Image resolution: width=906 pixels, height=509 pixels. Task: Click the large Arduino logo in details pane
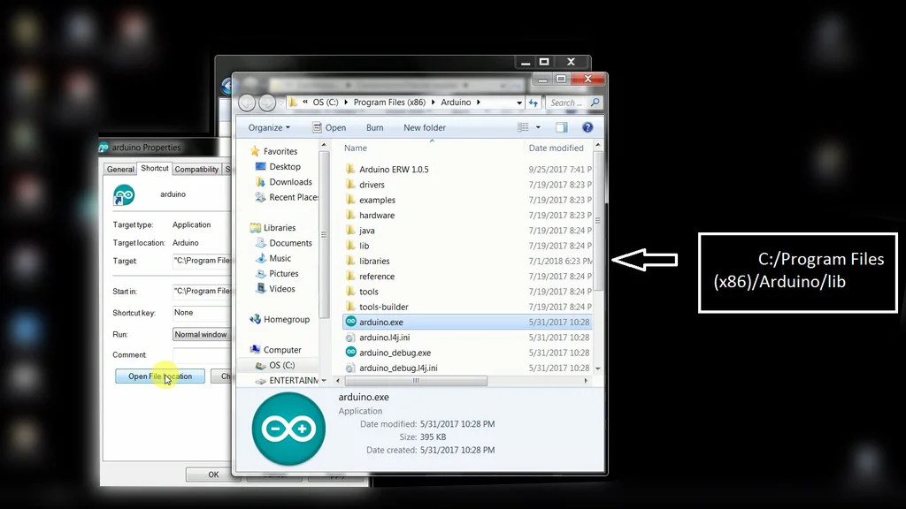pyautogui.click(x=288, y=429)
